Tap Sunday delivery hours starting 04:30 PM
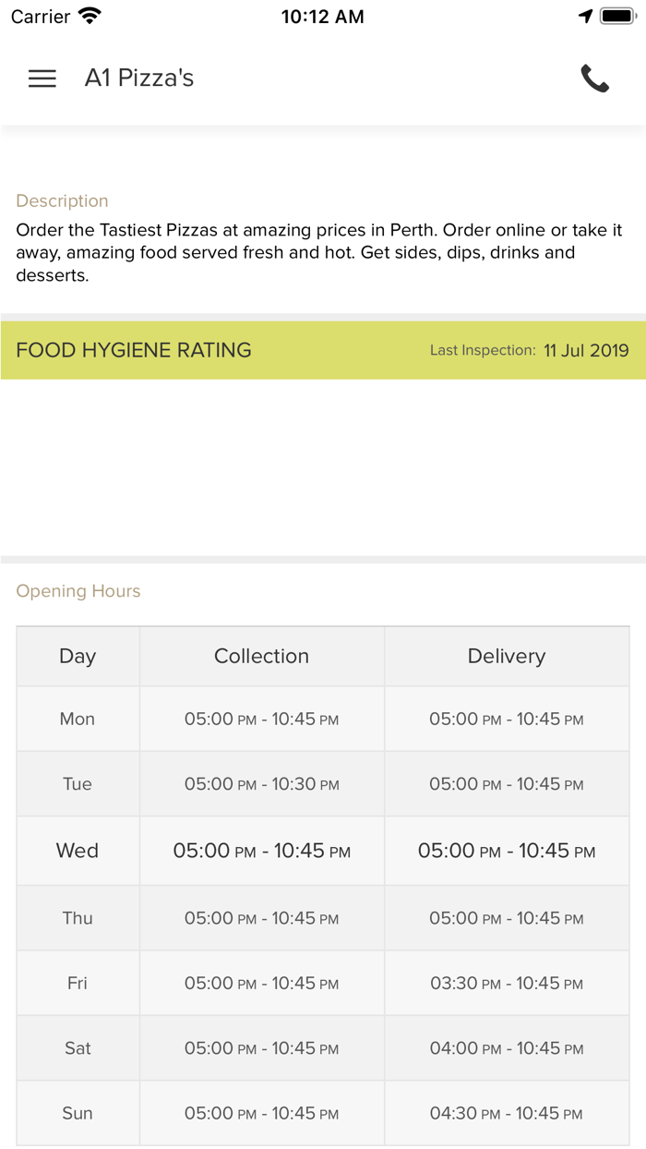This screenshot has height=1149, width=646. click(507, 1114)
